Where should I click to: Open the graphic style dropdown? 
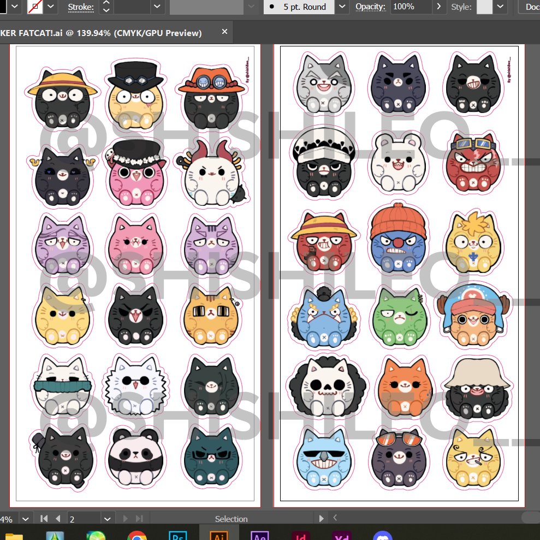(500, 6)
